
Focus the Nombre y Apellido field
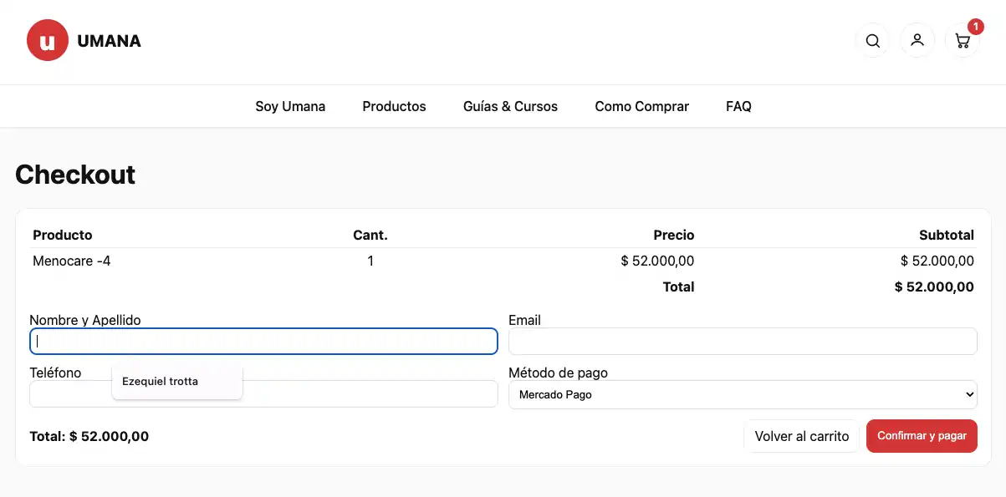click(263, 341)
